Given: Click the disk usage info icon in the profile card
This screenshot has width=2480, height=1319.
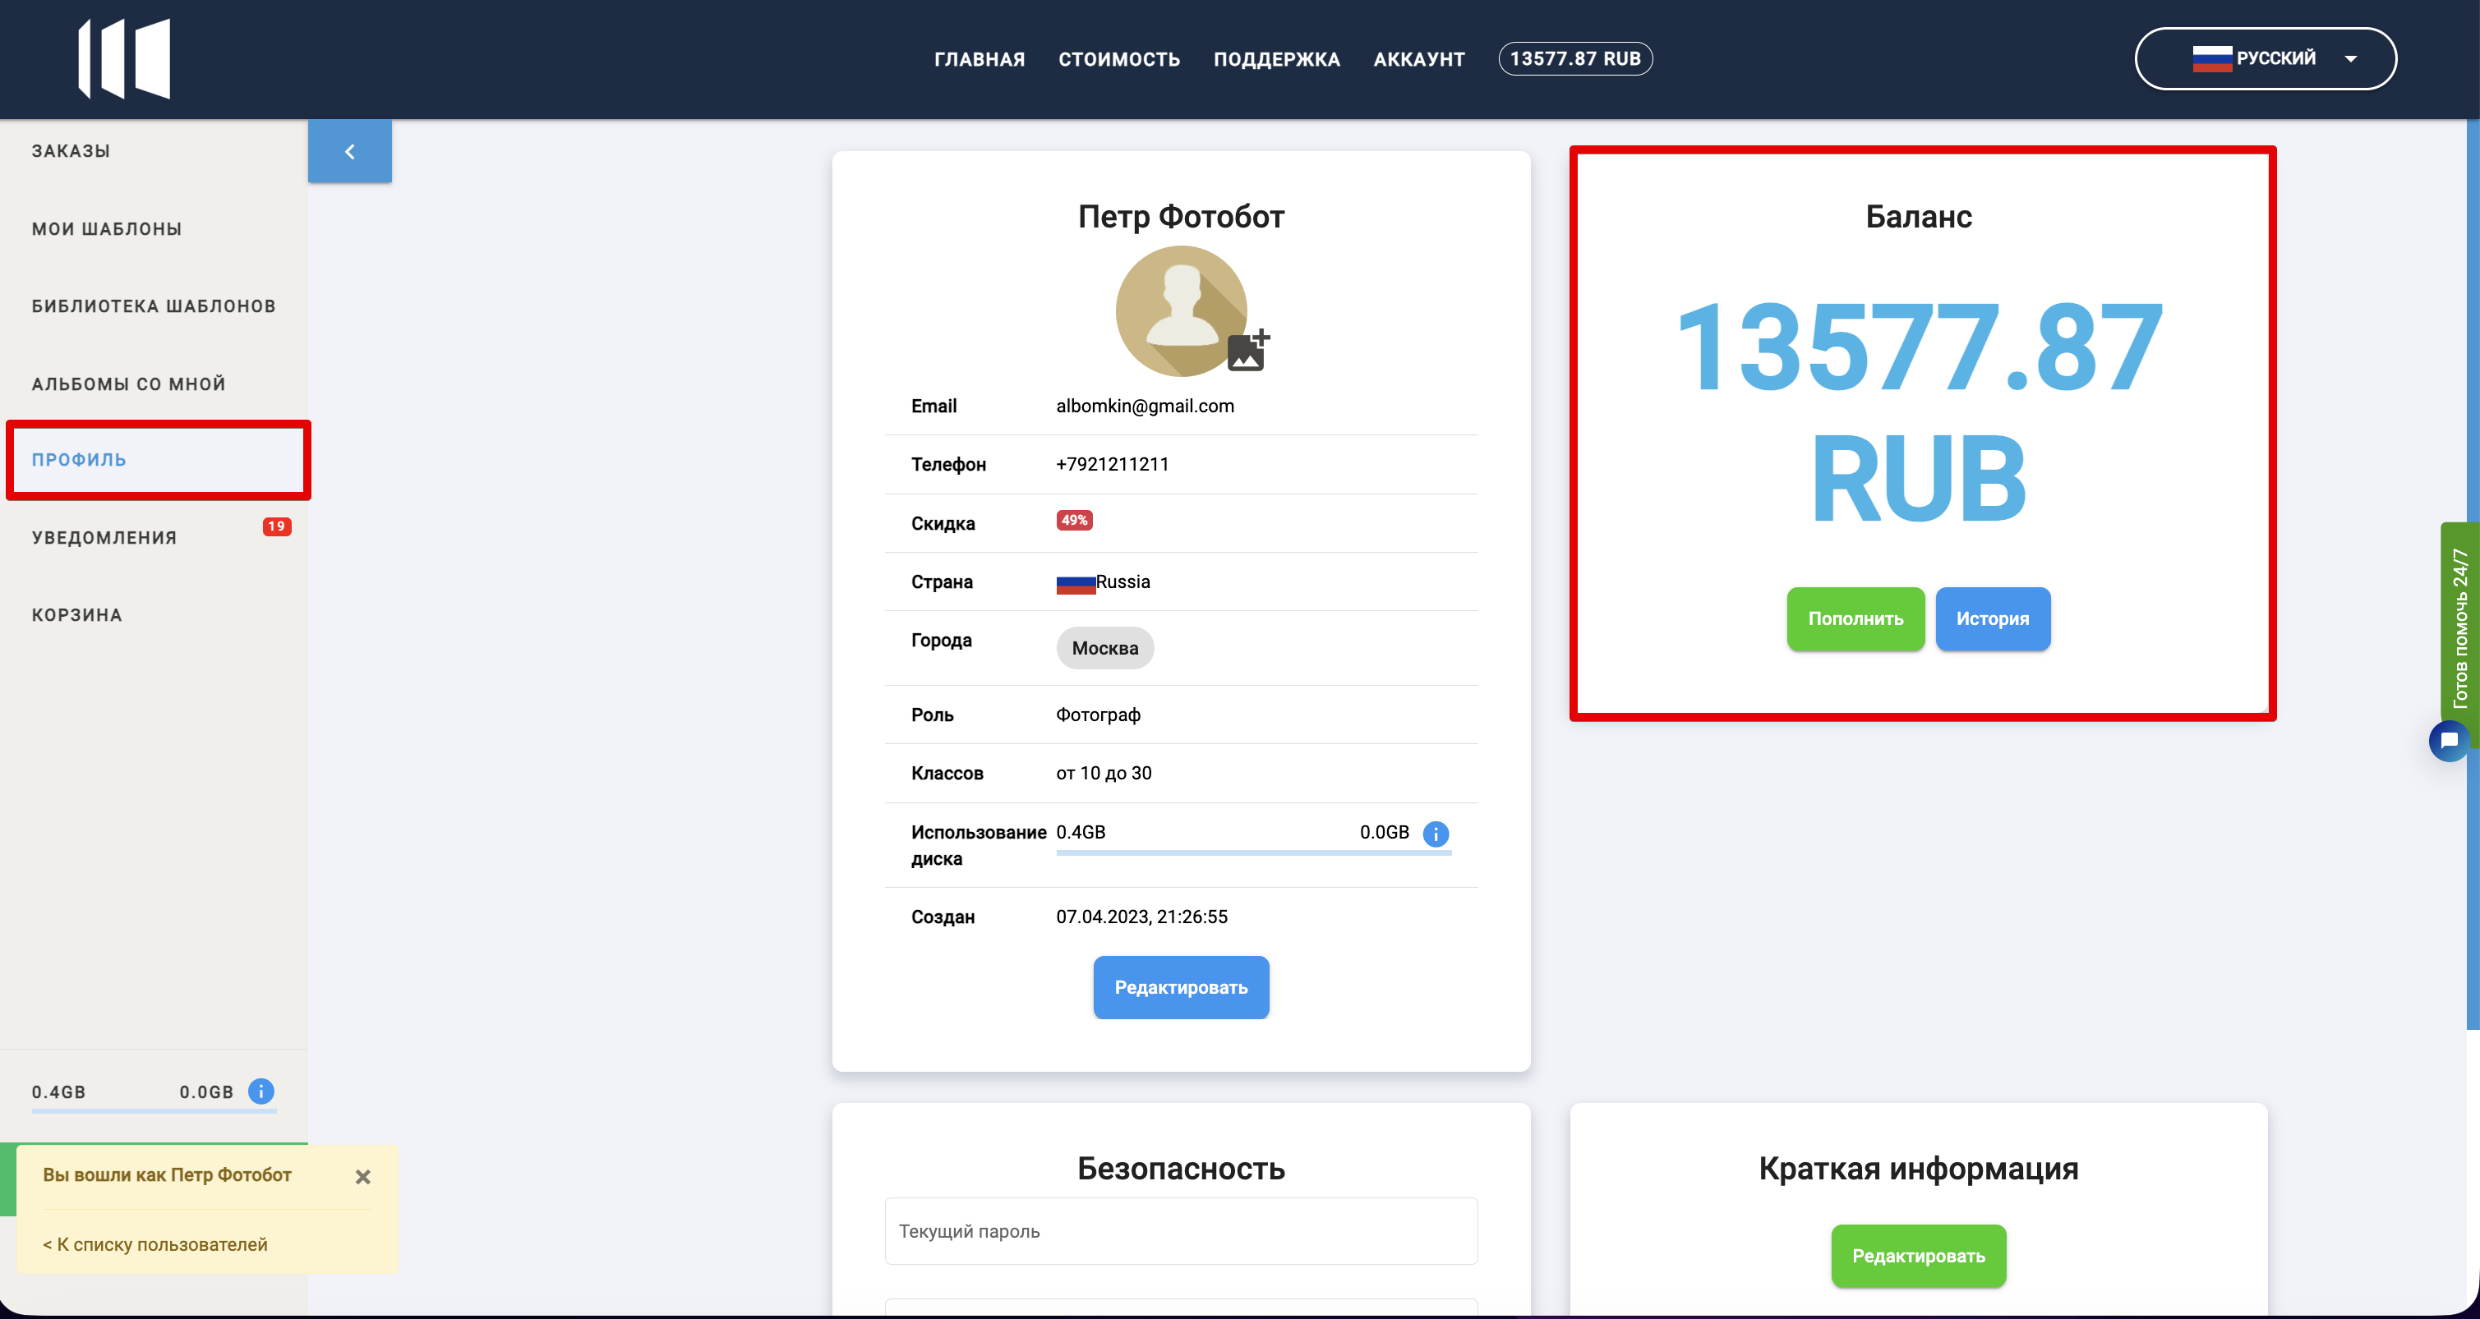Looking at the screenshot, I should 1436,833.
